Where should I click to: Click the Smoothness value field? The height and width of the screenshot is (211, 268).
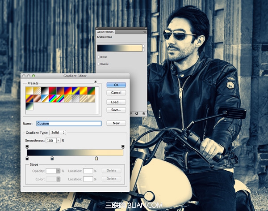(51, 141)
